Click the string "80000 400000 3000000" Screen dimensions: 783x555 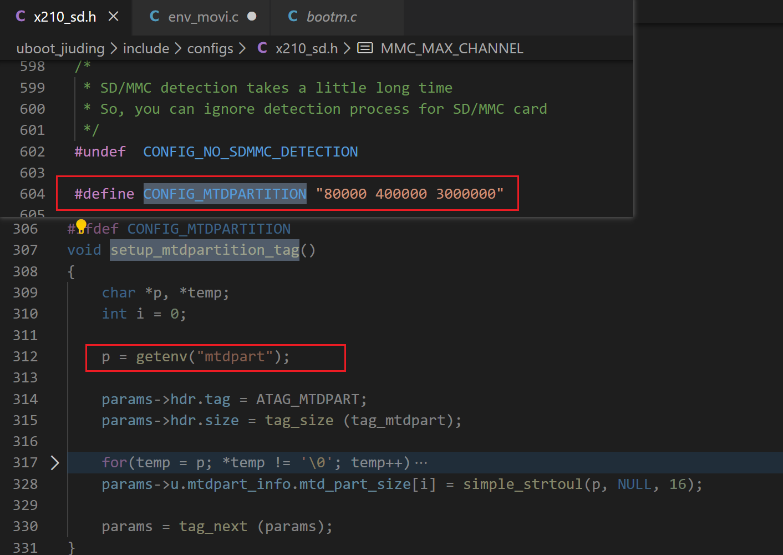pyautogui.click(x=410, y=194)
